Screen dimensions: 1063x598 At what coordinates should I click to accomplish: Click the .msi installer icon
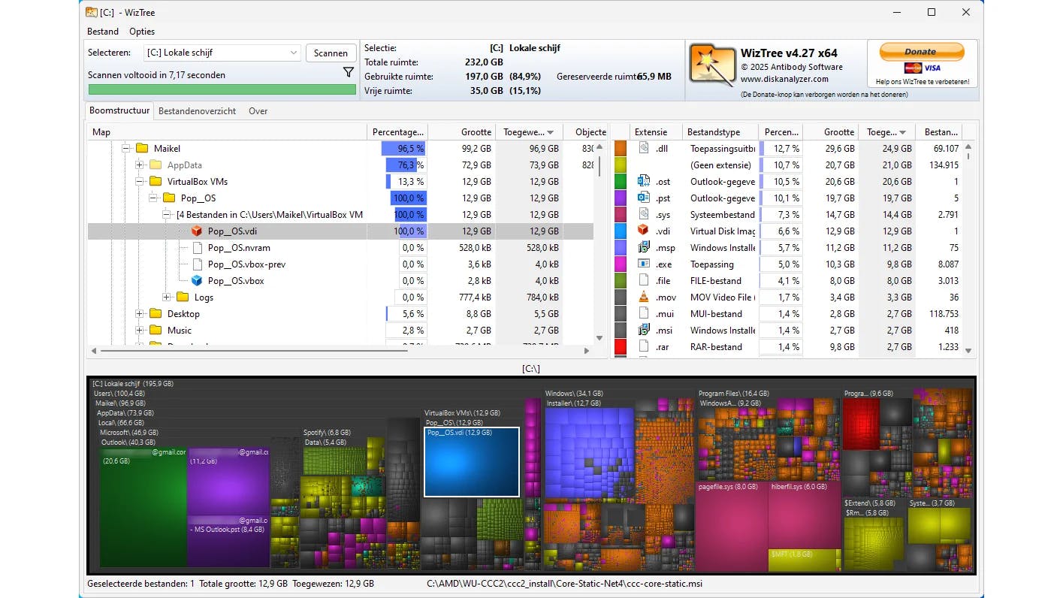[x=643, y=330]
